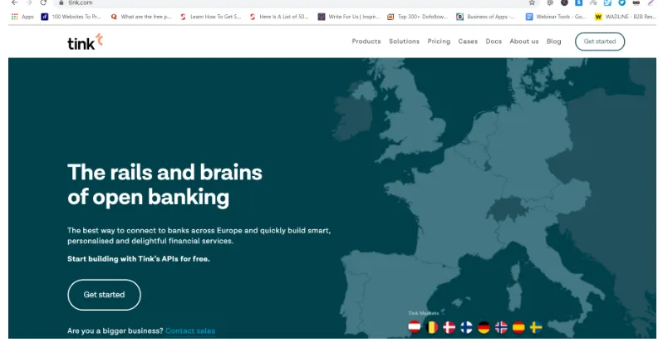The height and width of the screenshot is (343, 663).
Task: Open the About us nav item
Action: tap(524, 42)
